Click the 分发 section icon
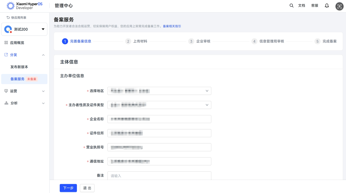Image resolution: width=346 pixels, height=193 pixels. (6, 55)
